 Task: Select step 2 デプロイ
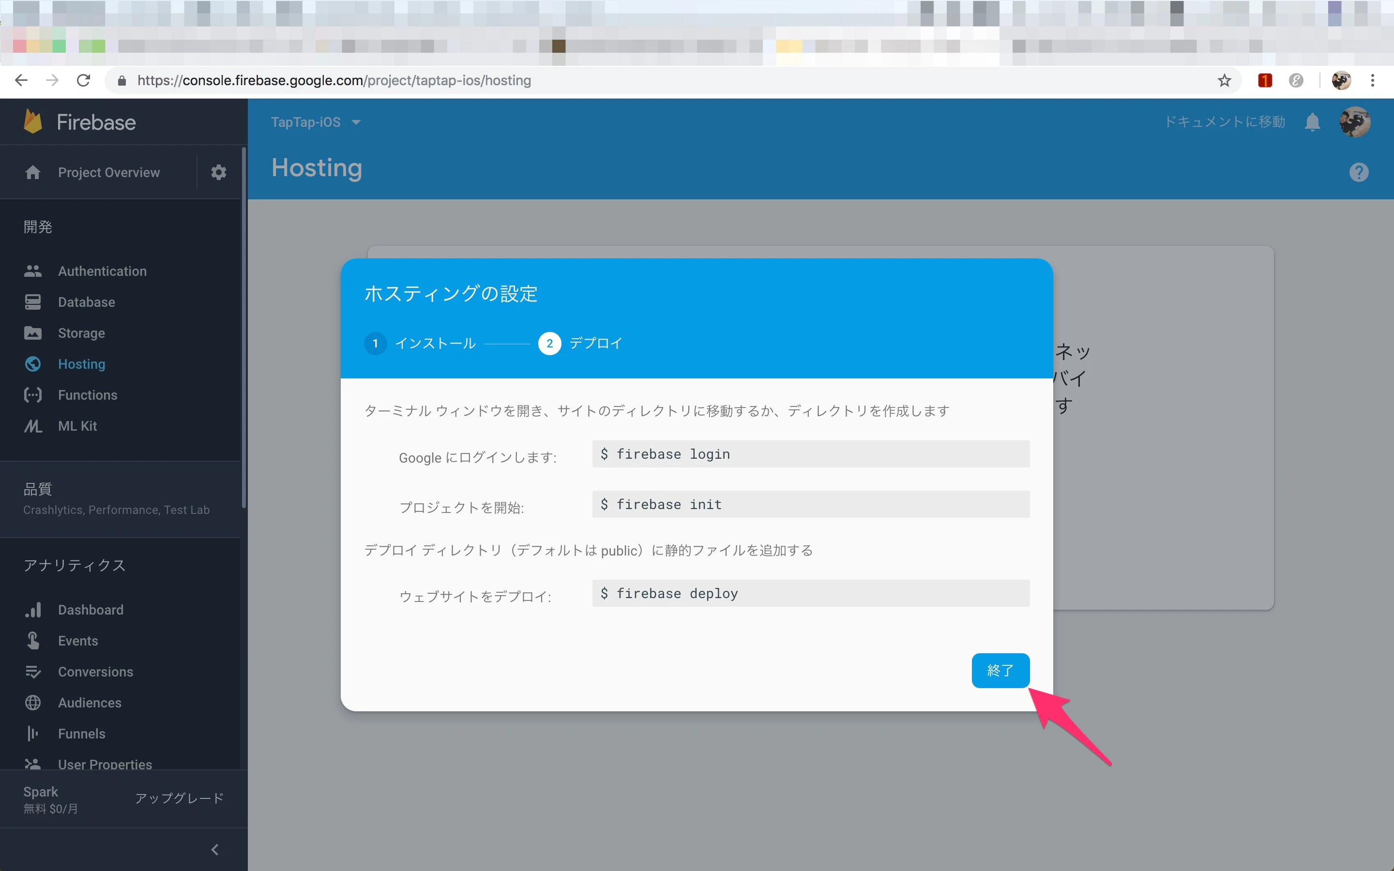click(x=581, y=344)
